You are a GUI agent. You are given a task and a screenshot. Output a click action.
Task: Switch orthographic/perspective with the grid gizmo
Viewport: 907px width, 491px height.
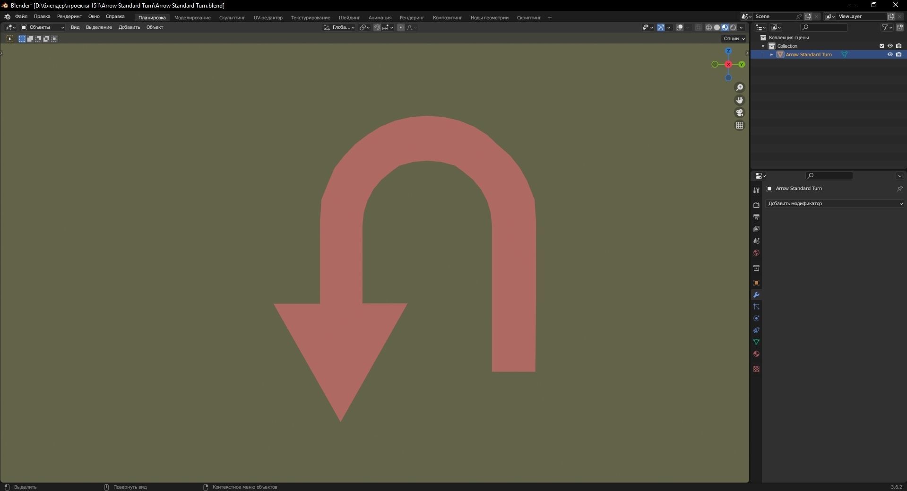coord(740,125)
